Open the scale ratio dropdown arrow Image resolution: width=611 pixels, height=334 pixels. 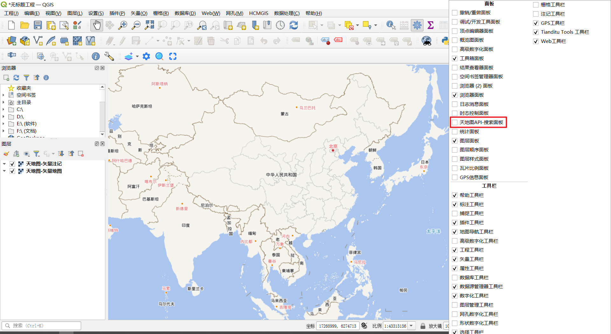[411, 326]
